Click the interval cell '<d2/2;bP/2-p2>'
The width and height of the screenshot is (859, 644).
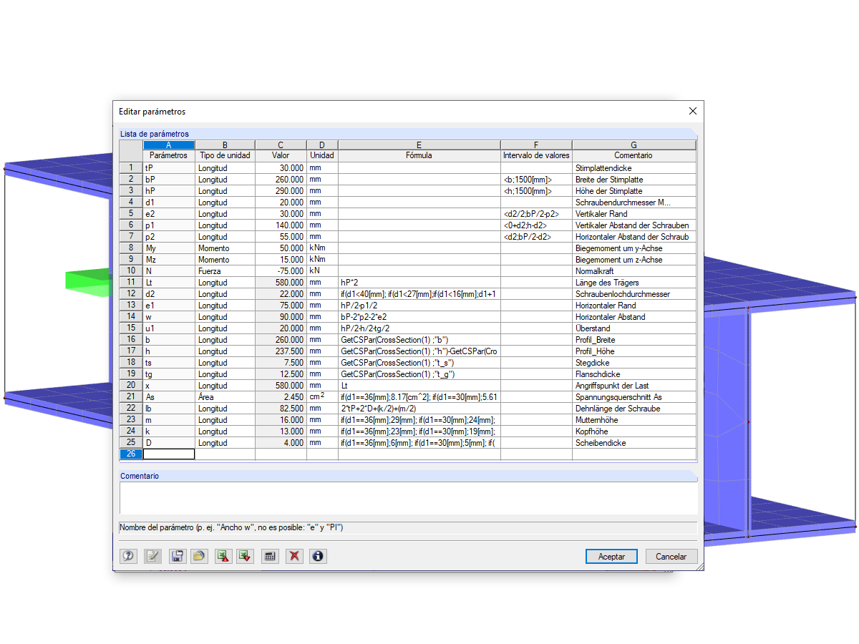coord(536,214)
